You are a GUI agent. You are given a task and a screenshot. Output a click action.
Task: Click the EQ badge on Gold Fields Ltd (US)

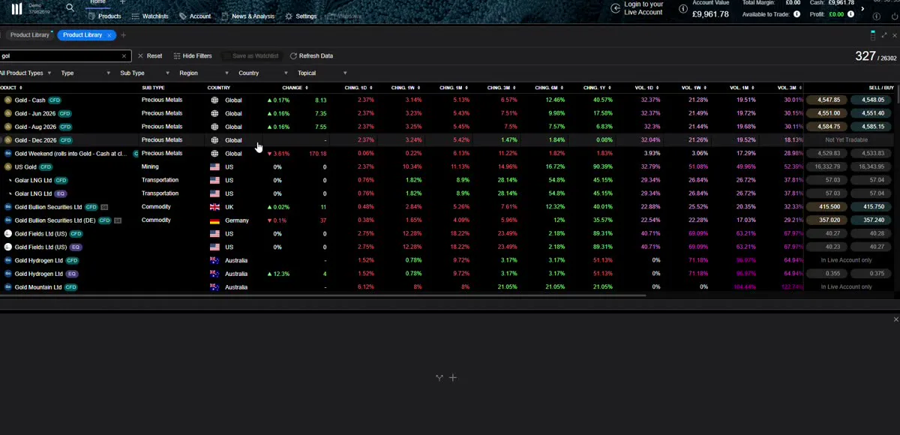click(76, 247)
